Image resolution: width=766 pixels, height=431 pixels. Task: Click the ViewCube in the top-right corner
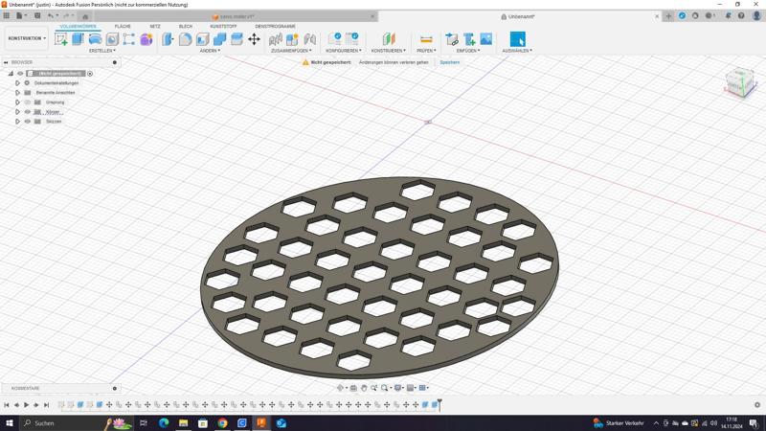click(x=738, y=80)
